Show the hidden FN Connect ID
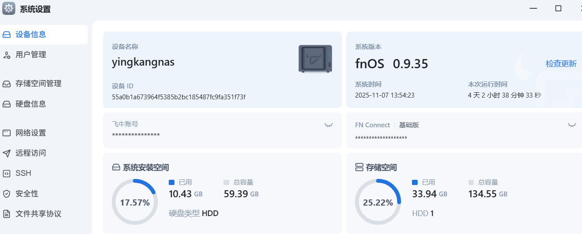582x234 pixels. click(x=571, y=125)
